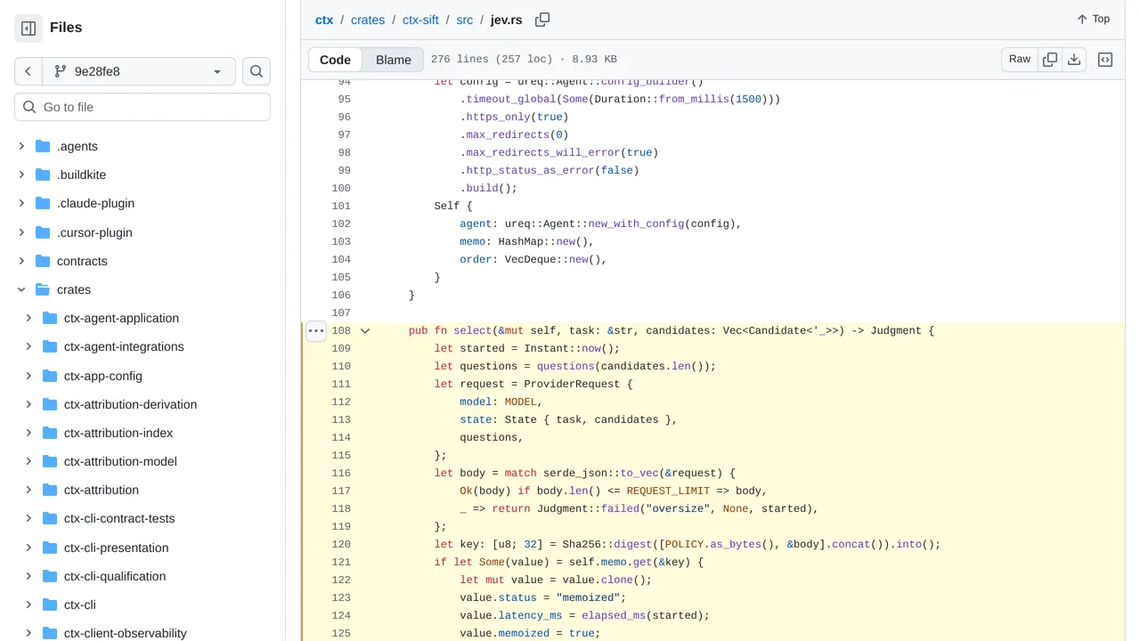Select the .agents folder icon
The image size is (1140, 641).
[x=43, y=146]
